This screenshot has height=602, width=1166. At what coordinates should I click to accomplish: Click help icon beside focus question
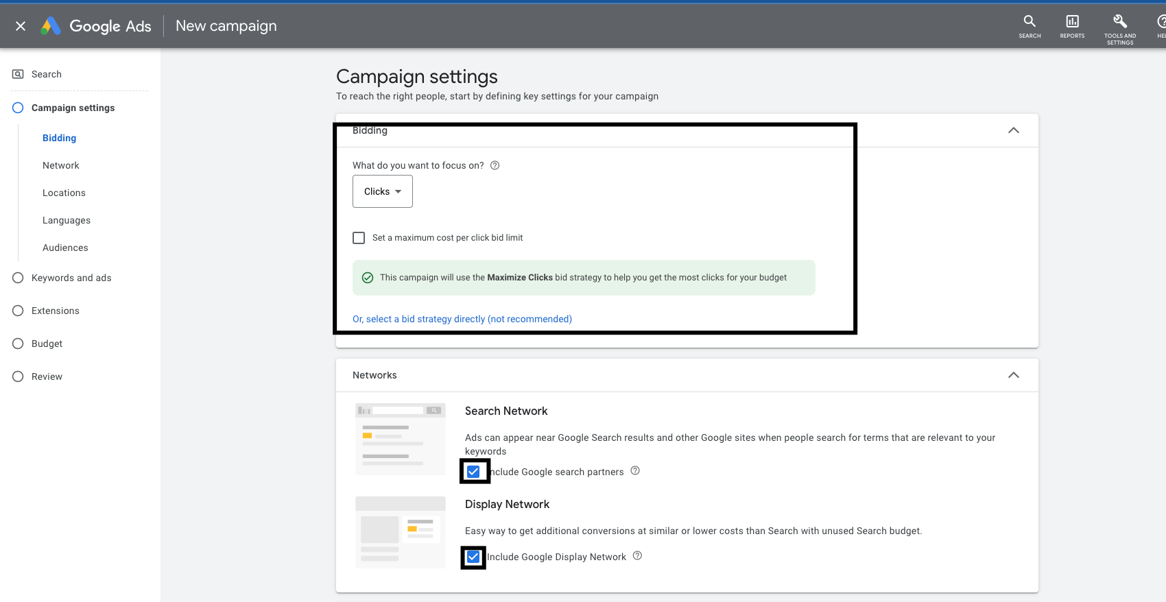coord(495,165)
